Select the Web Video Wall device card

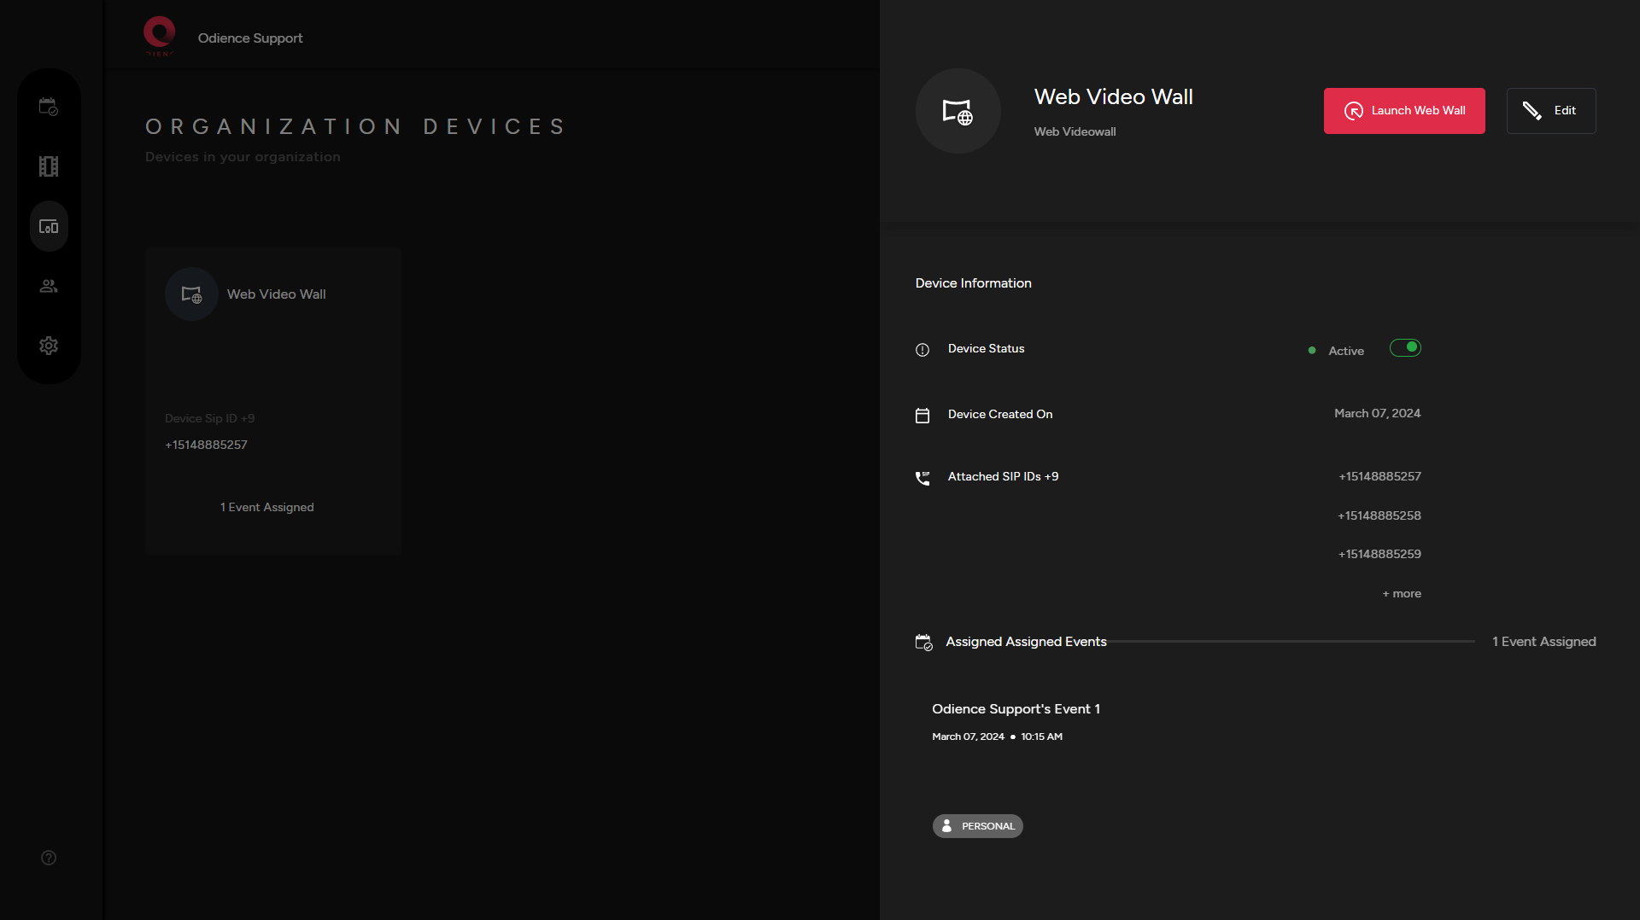(x=272, y=401)
